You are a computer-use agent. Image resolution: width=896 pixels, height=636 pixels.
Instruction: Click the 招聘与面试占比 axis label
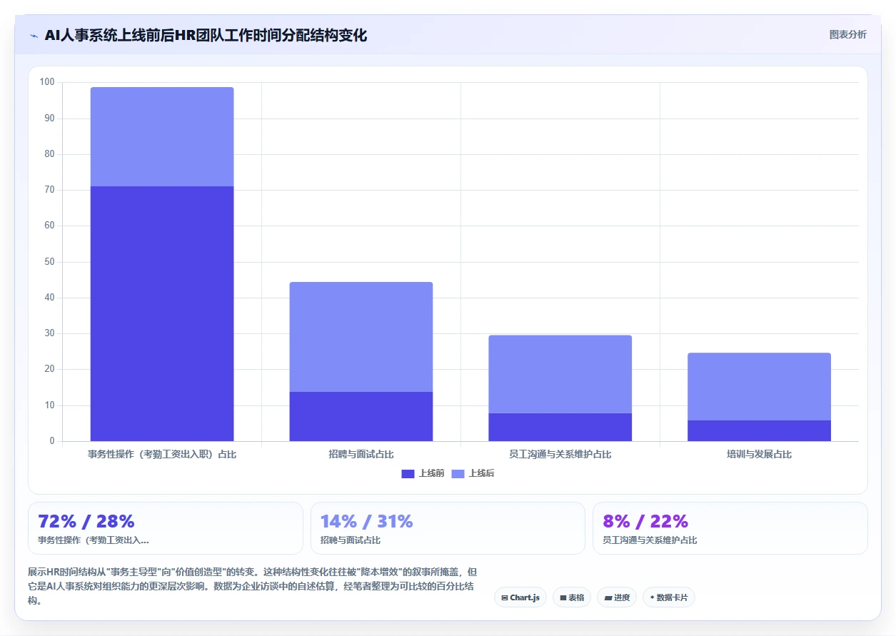(x=361, y=454)
